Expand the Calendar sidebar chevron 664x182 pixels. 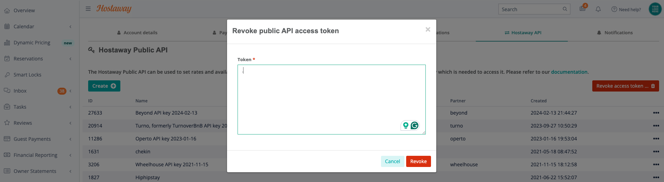pyautogui.click(x=70, y=27)
